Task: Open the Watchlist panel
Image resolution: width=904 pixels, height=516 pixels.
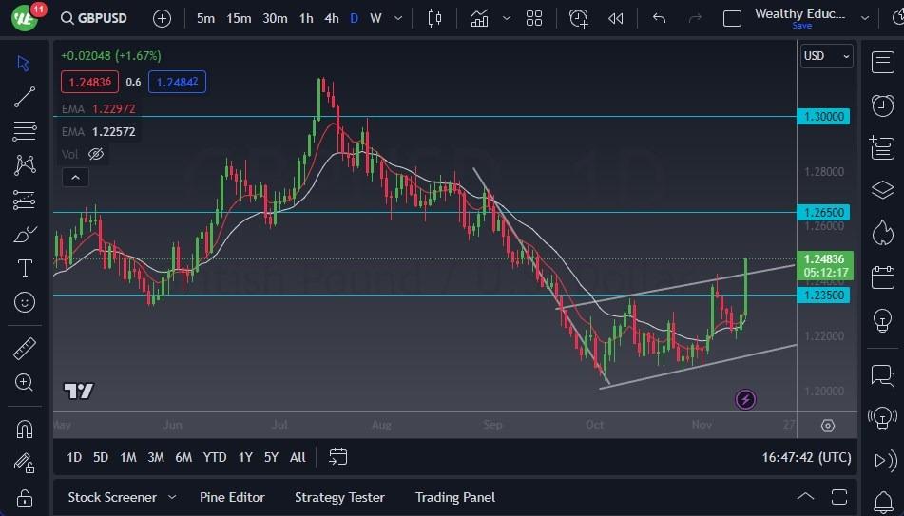Action: click(883, 63)
